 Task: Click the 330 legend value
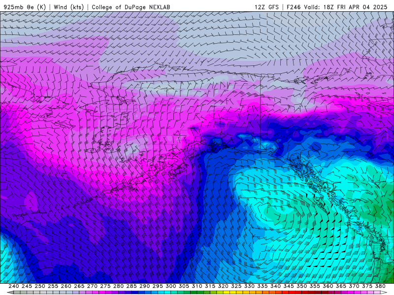[249, 286]
